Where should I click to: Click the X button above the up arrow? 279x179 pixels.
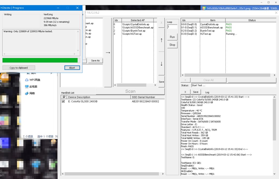pyautogui.click(x=161, y=23)
